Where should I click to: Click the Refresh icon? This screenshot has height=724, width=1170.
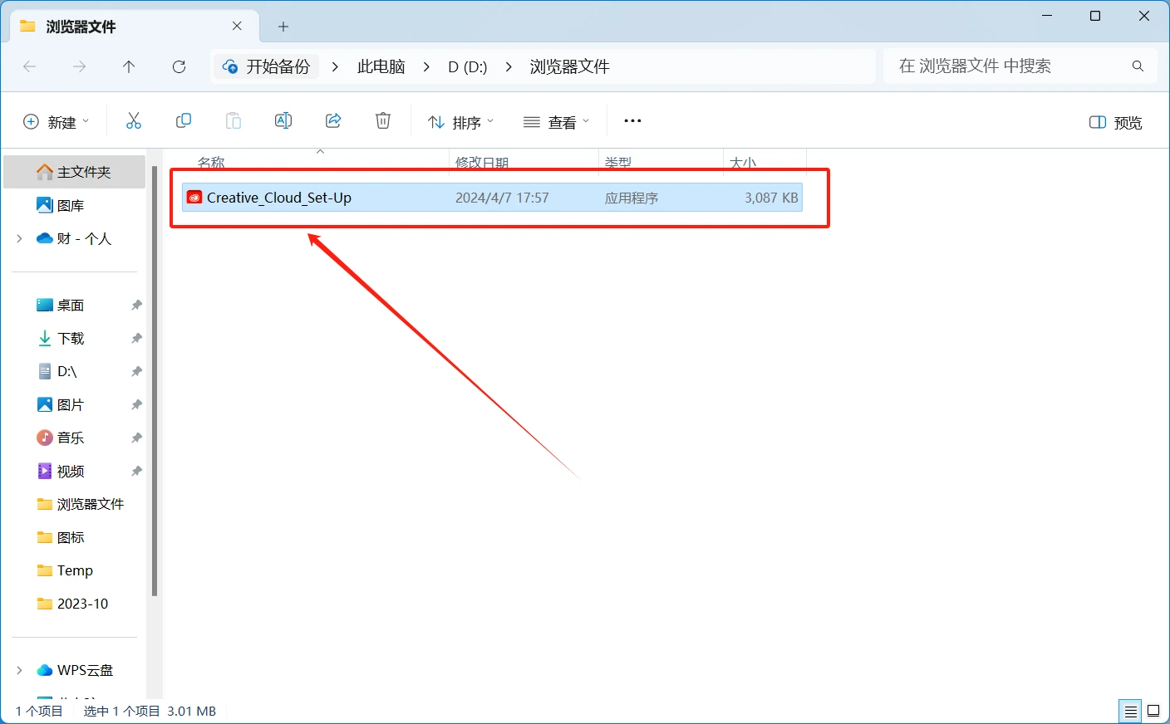coord(179,66)
